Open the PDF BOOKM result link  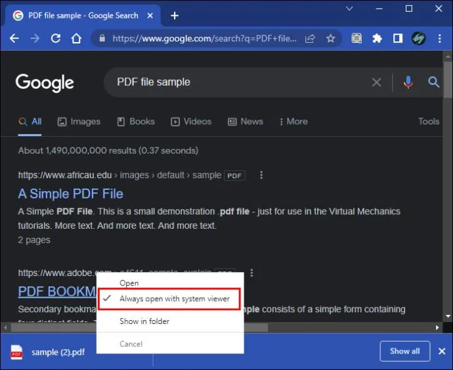[57, 292]
